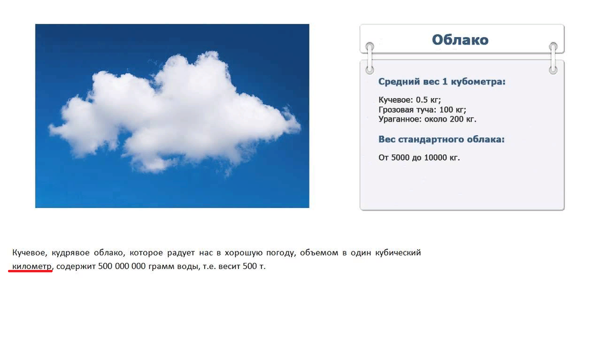Click the line "Ураганное: около 200 кг."
Image resolution: width=601 pixels, height=338 pixels.
click(x=427, y=119)
